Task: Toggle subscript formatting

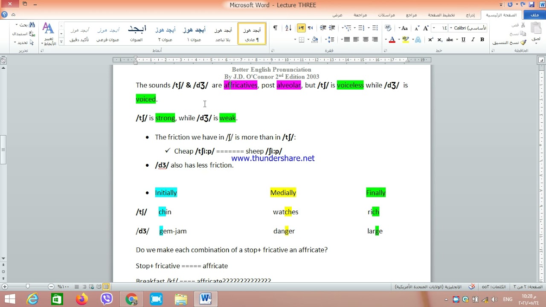Action: coord(440,40)
